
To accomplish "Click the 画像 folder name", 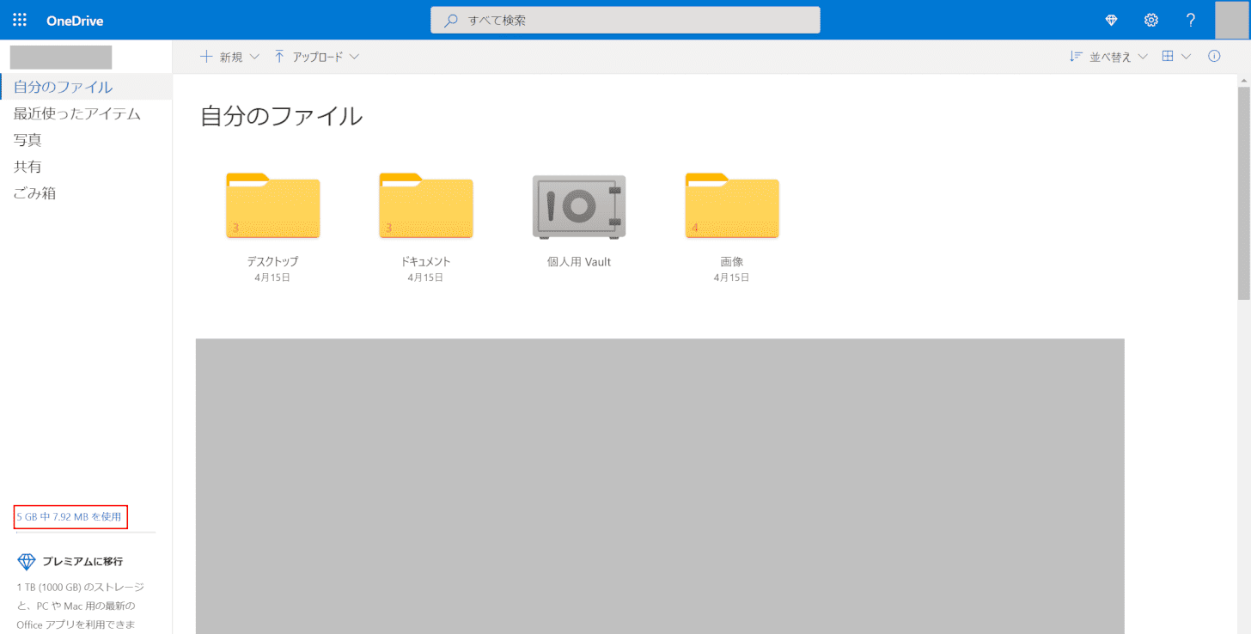I will click(x=732, y=262).
